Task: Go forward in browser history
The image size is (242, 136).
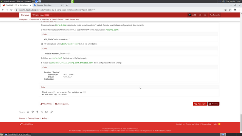Action: click(x=7, y=10)
